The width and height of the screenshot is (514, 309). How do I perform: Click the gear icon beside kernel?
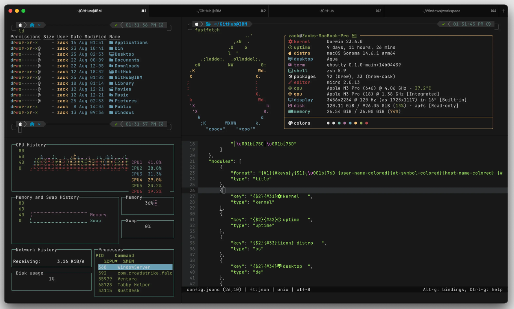pyautogui.click(x=290, y=42)
